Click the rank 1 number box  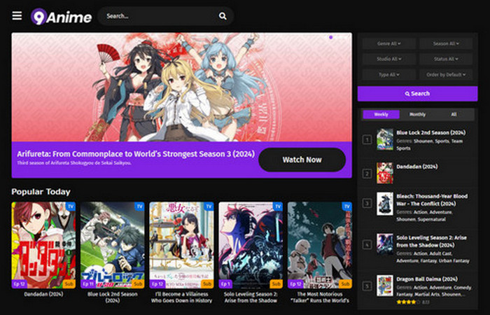pyautogui.click(x=367, y=139)
